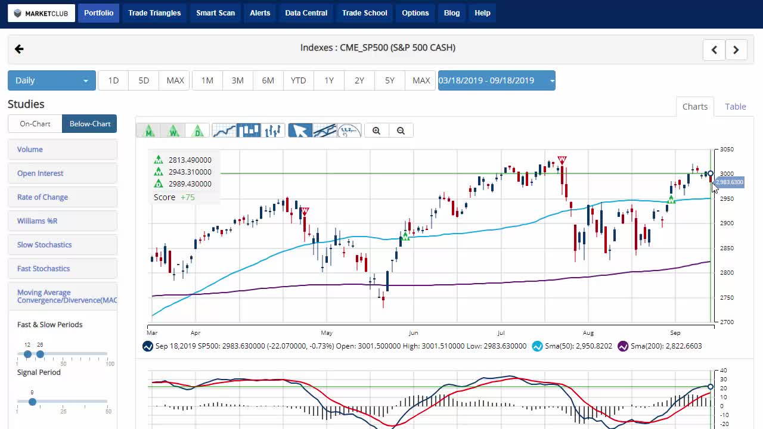Click the SP500 price legend icon

point(148,346)
